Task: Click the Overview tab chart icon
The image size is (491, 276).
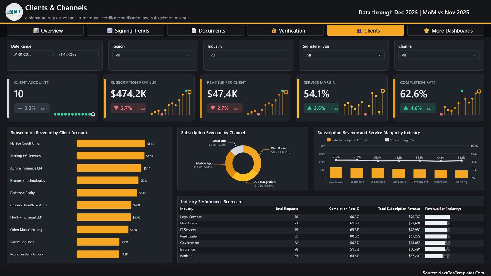Action: click(36, 31)
